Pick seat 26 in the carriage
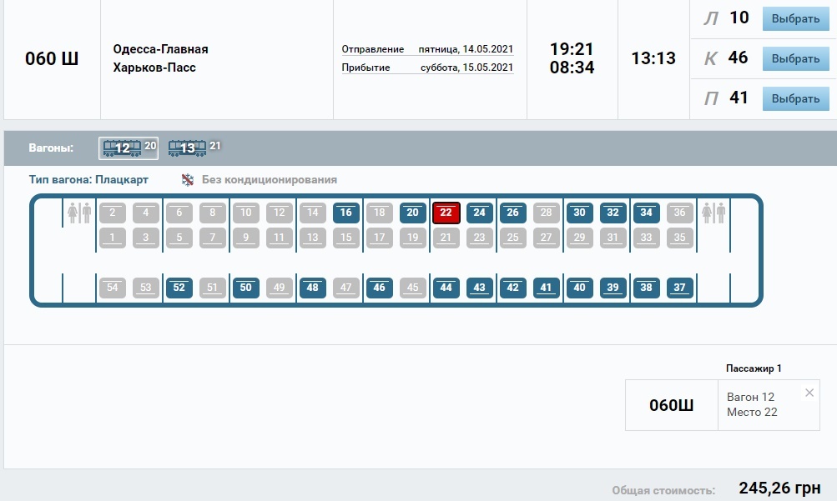The height and width of the screenshot is (501, 837). [512, 213]
